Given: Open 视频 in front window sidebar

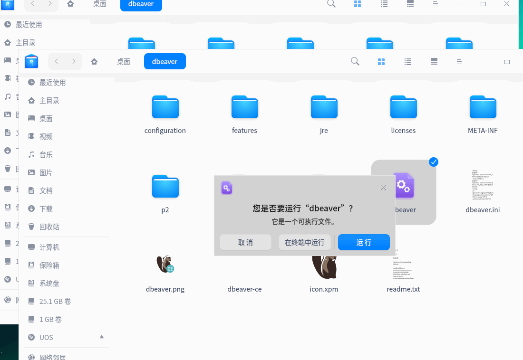Looking at the screenshot, I should (x=46, y=136).
